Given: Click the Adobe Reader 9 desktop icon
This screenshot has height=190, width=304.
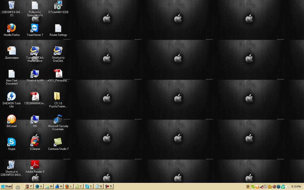Looking at the screenshot, I should coord(35,165).
